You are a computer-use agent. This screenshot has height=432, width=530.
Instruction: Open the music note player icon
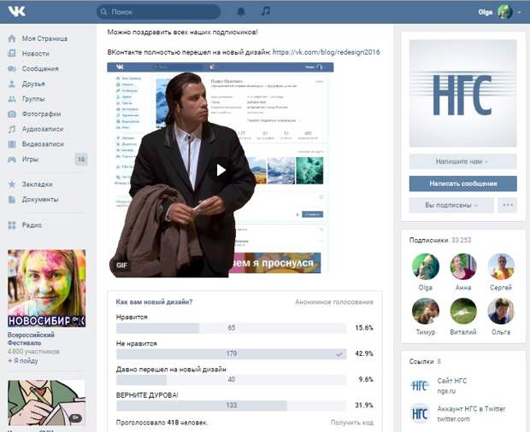tap(266, 11)
